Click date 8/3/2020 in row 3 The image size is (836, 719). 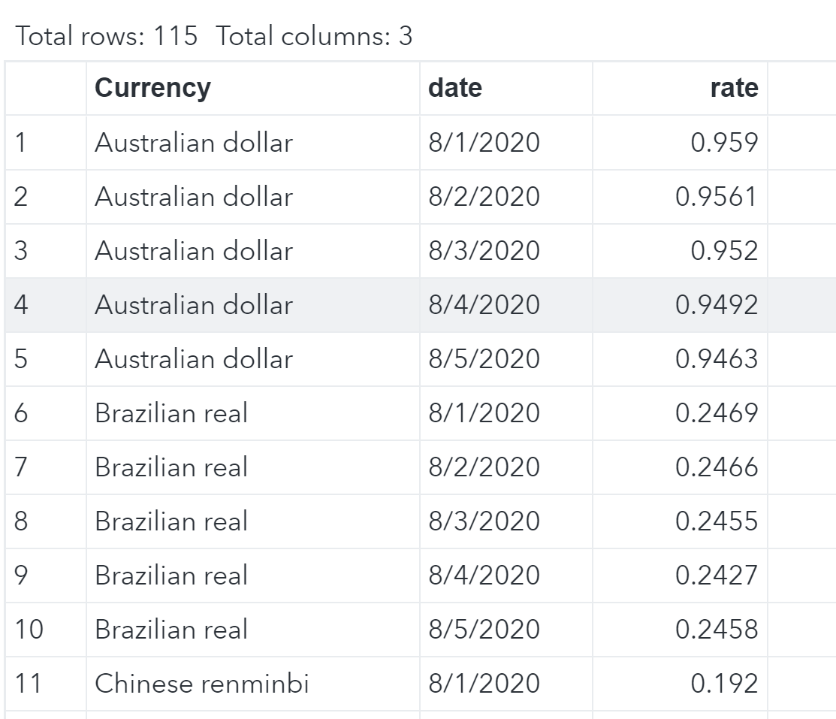[484, 251]
